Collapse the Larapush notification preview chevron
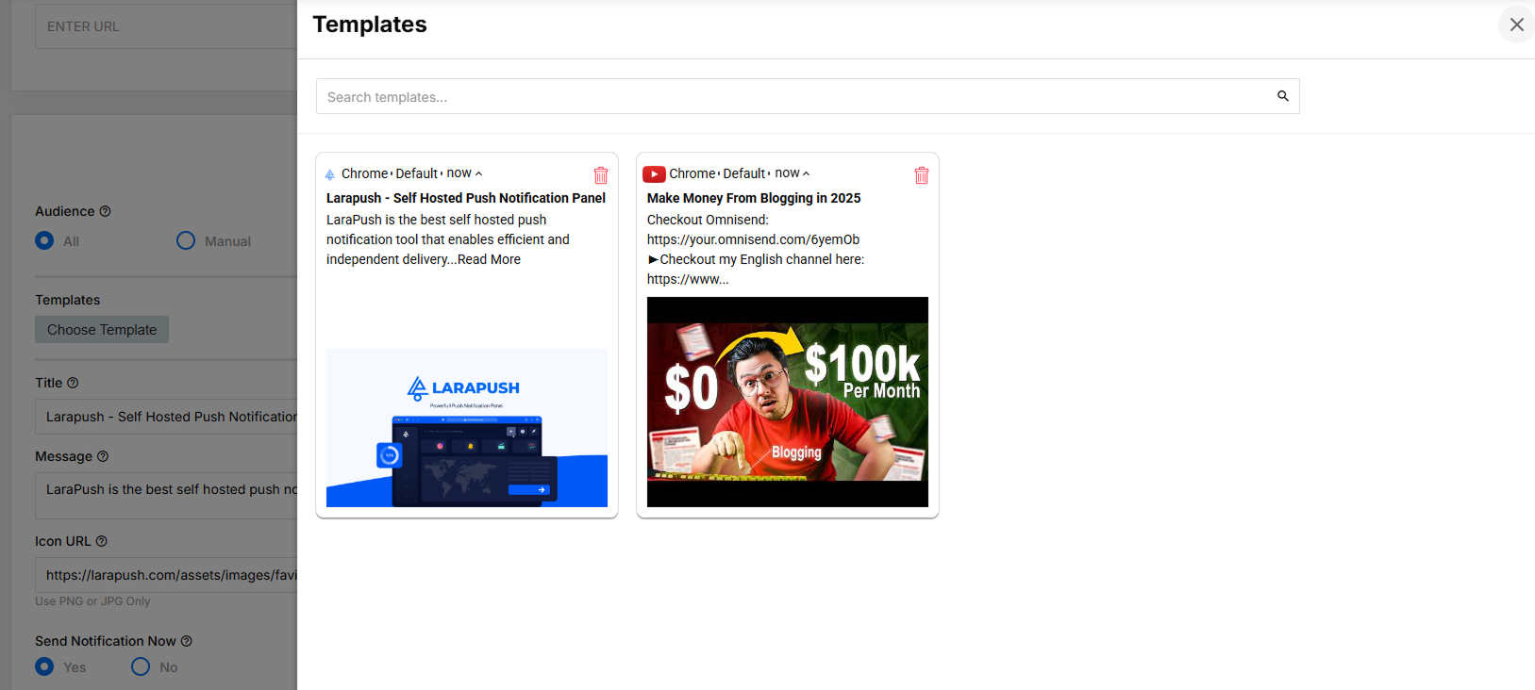The image size is (1535, 690). (x=478, y=173)
